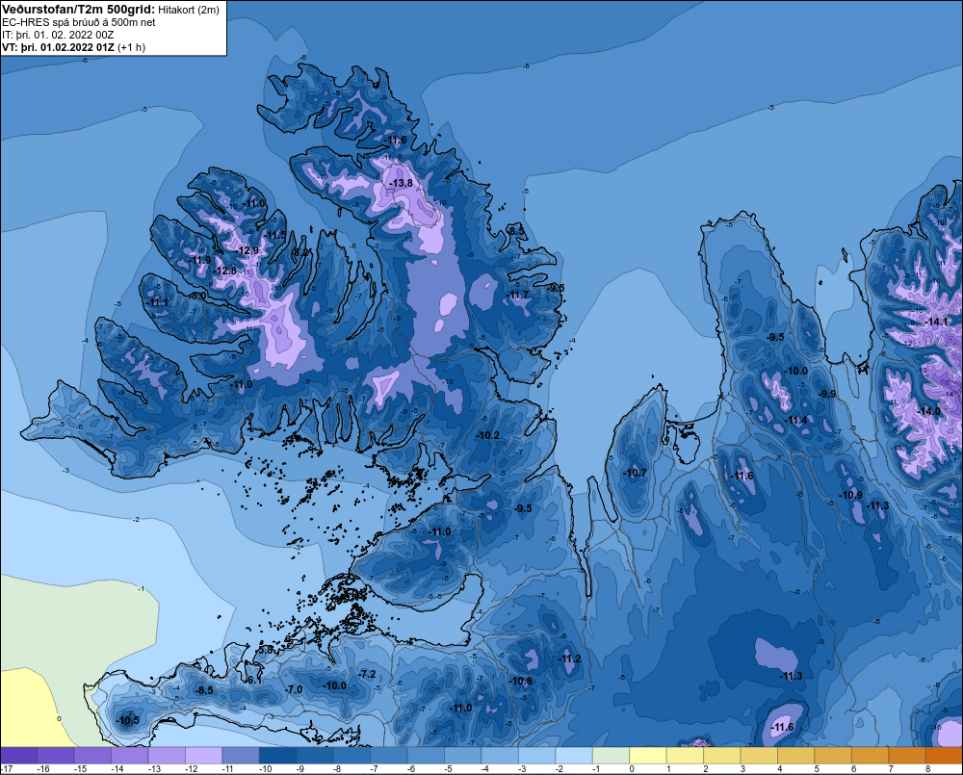Choose the legend swatch between -5 and -4
This screenshot has height=775, width=963.
point(463,756)
